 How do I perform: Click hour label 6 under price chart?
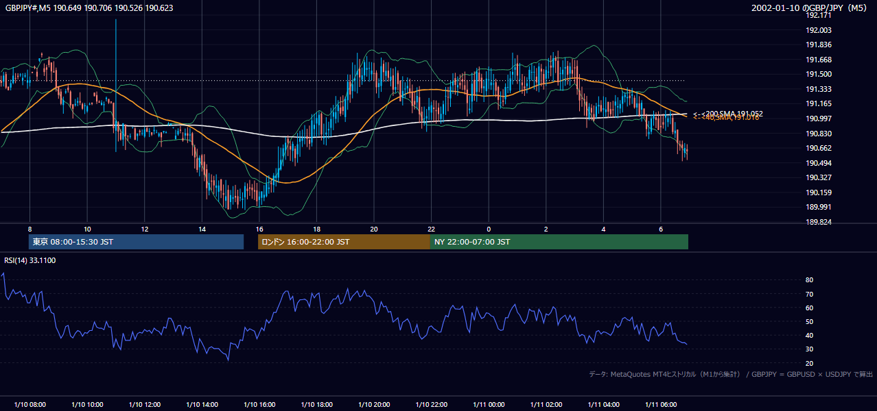tap(661, 229)
